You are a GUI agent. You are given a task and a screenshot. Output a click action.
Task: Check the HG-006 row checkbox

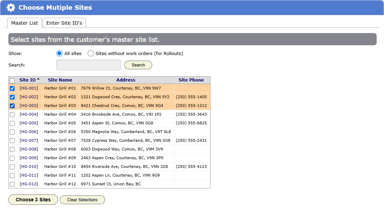pos(12,132)
